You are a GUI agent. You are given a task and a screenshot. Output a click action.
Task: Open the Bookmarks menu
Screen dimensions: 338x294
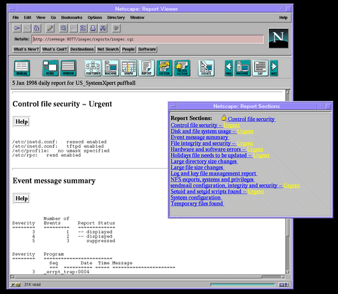coord(72,18)
